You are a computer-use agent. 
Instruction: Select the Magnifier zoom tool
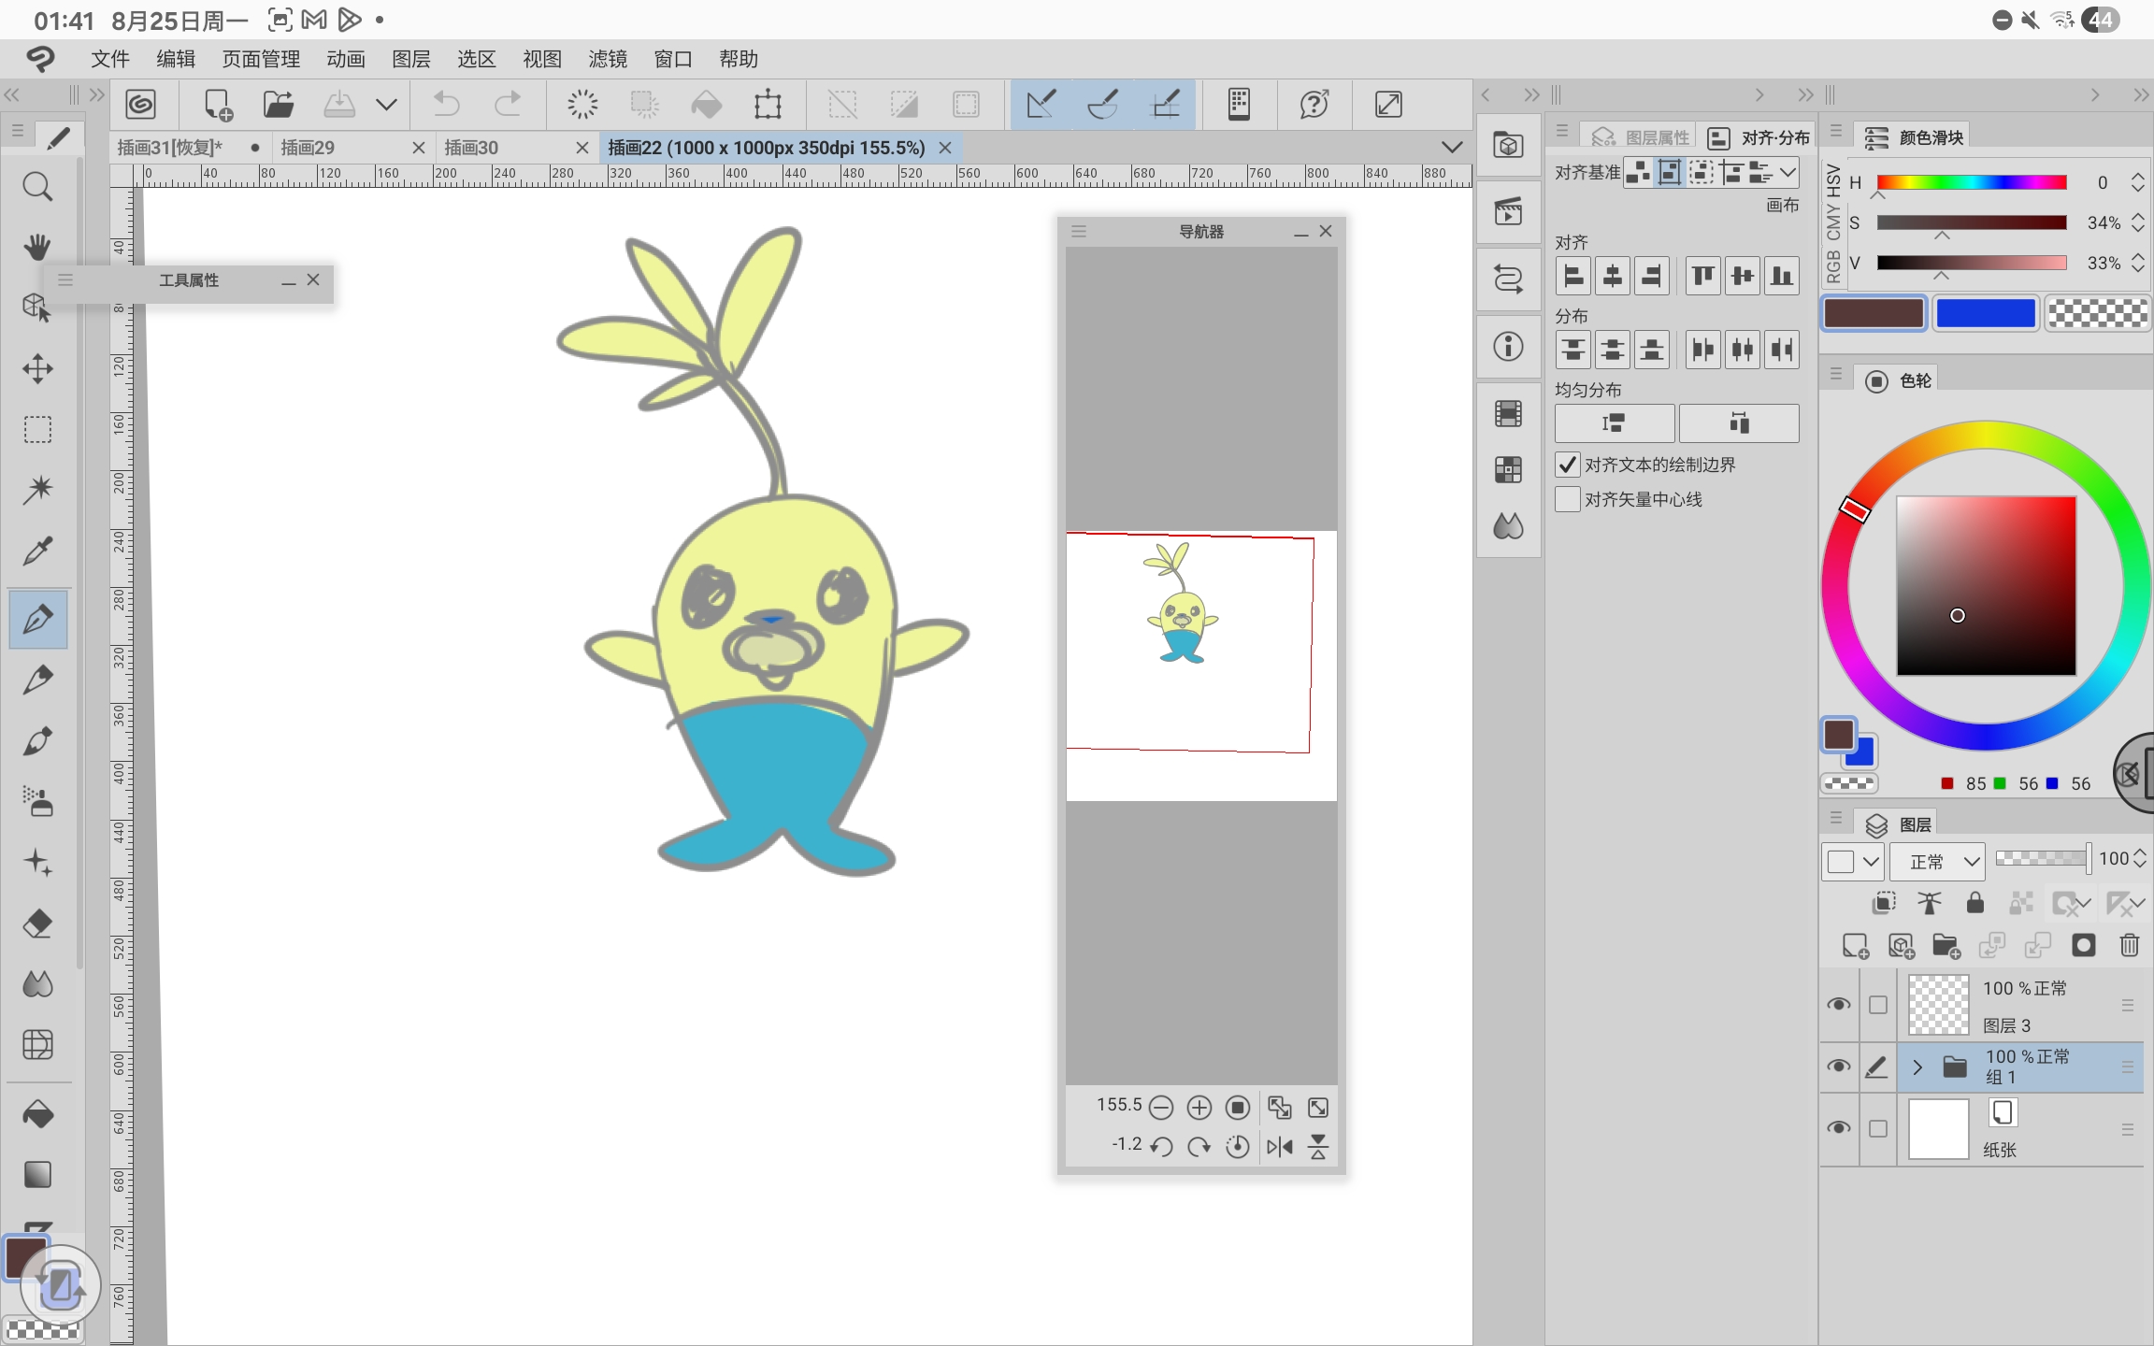point(37,187)
